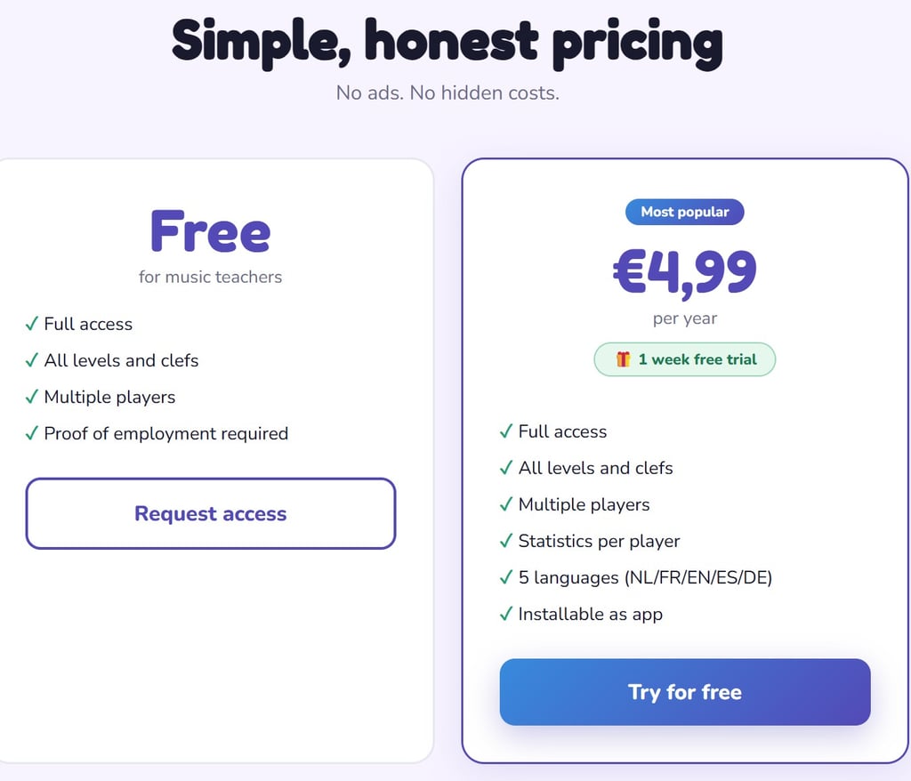Image resolution: width=911 pixels, height=781 pixels.
Task: Click the "Statistics per player" feature text
Action: pyautogui.click(x=599, y=541)
